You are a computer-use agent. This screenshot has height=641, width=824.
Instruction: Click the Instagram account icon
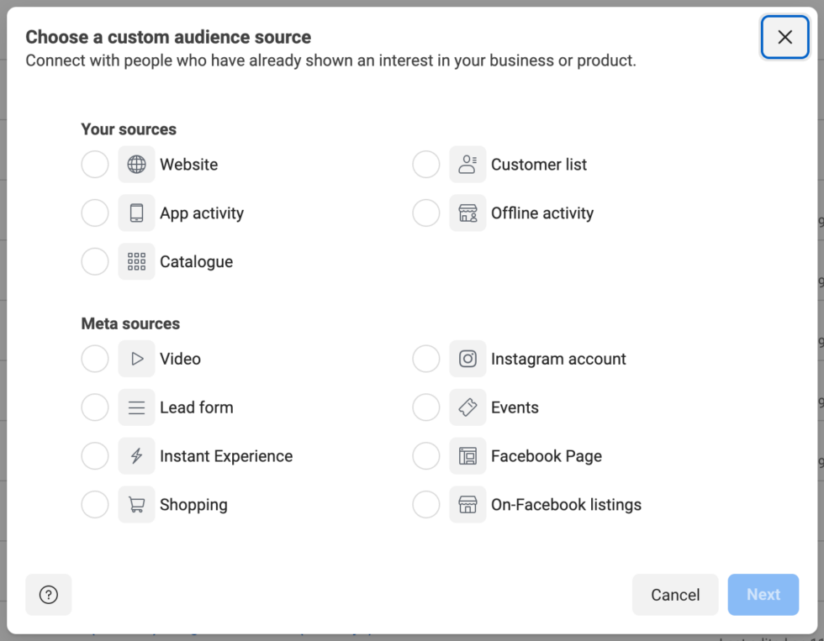[x=467, y=359]
